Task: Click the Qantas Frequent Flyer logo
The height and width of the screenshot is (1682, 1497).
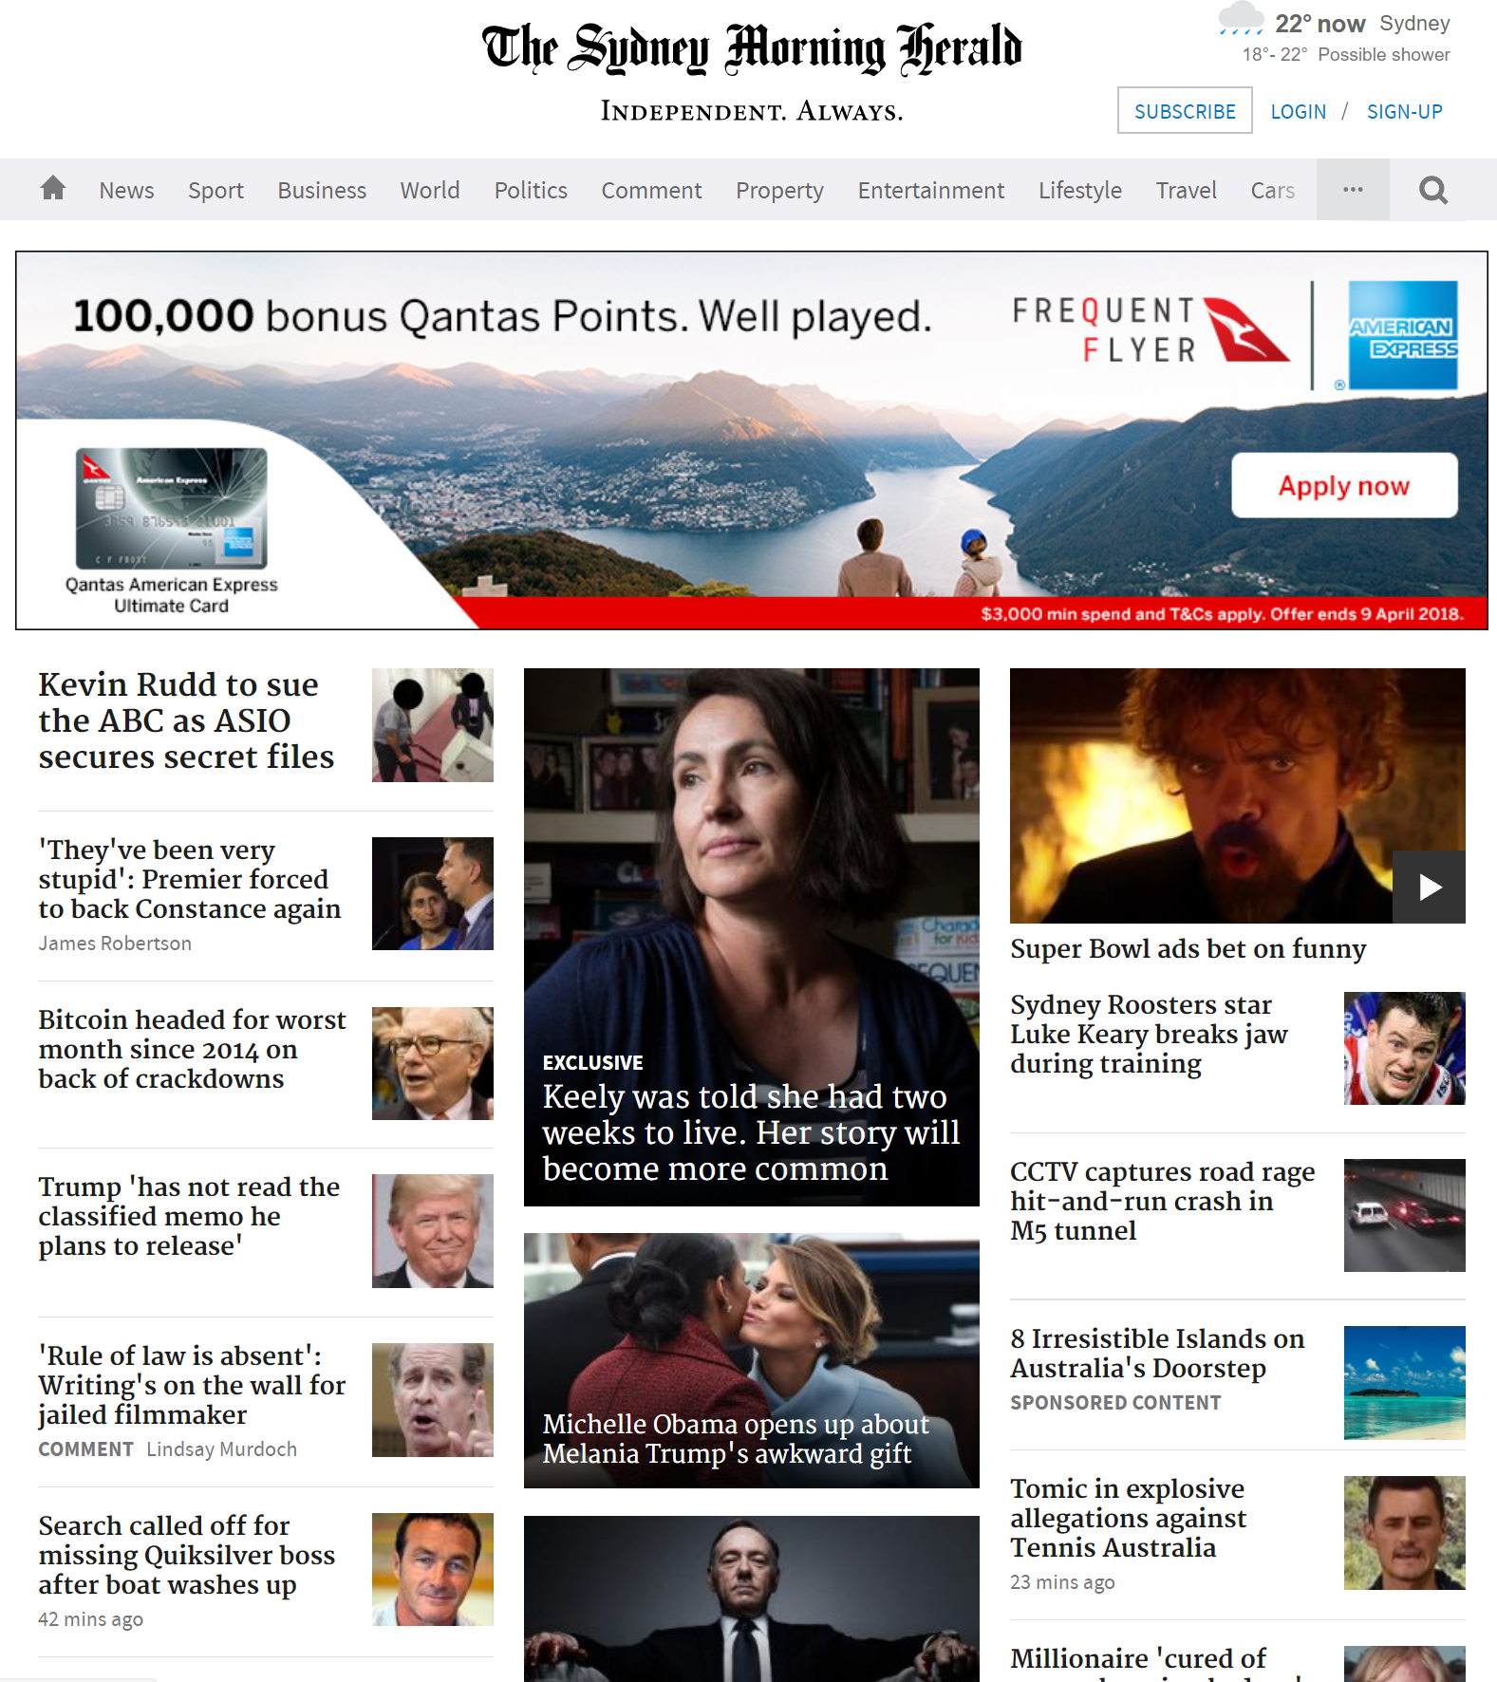Action: (1150, 330)
